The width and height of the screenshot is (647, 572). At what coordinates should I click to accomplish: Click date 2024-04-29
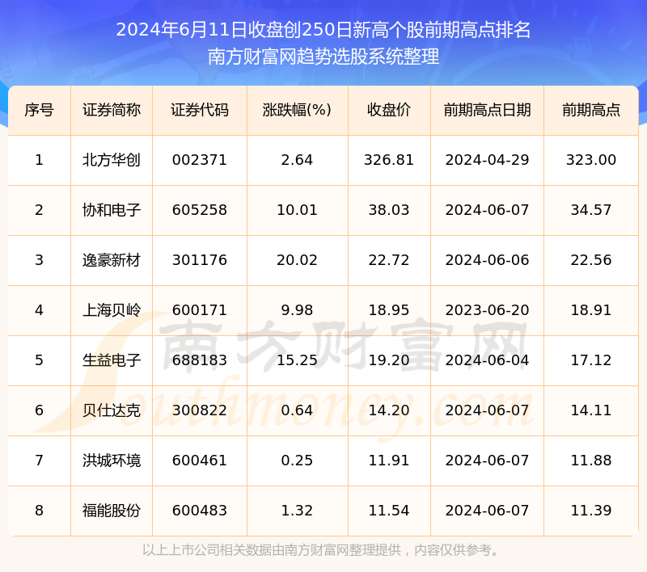(487, 160)
